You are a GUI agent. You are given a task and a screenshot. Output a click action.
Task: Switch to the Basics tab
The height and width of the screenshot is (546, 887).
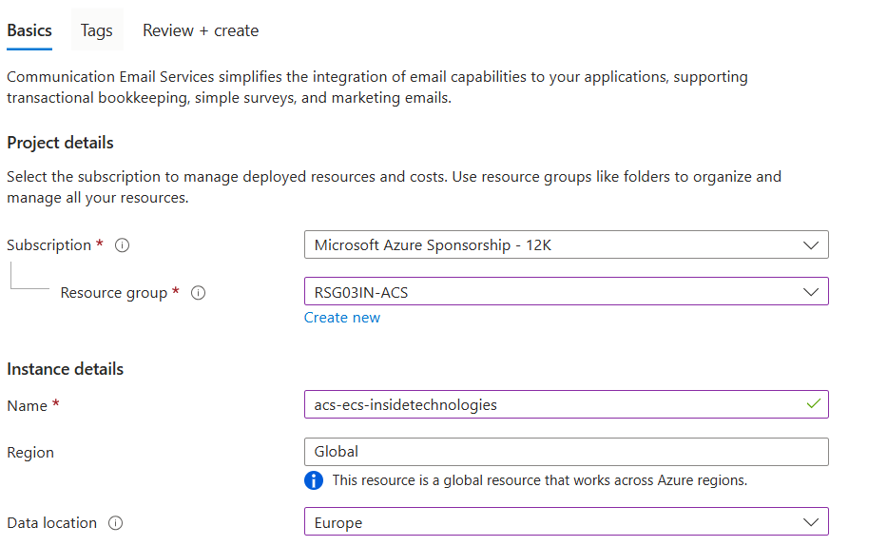pos(29,30)
